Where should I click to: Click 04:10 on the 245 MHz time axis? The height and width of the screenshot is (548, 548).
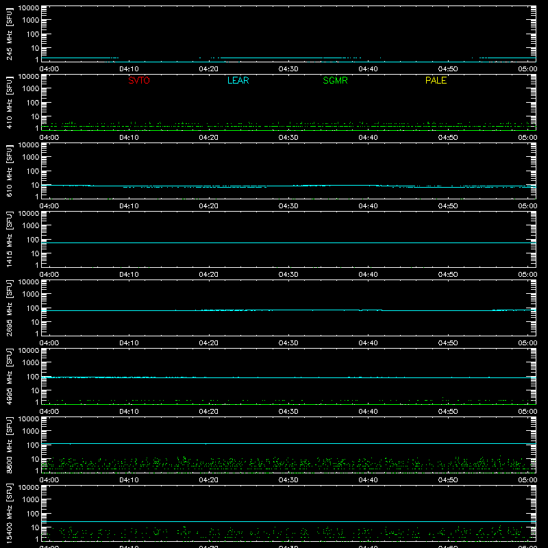[x=129, y=69]
